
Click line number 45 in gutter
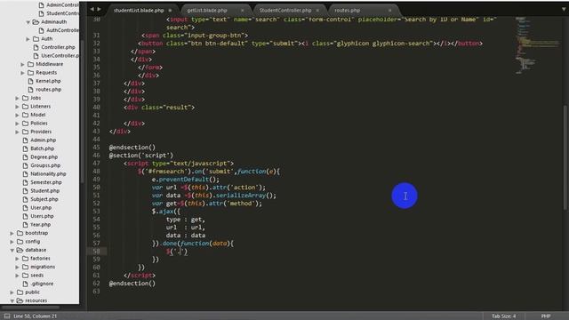[x=96, y=148]
